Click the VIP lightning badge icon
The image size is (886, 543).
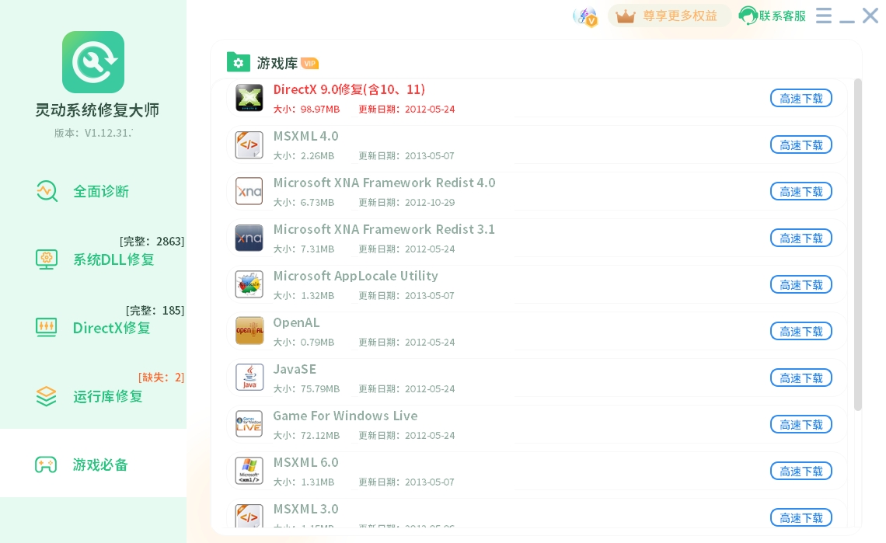[585, 17]
